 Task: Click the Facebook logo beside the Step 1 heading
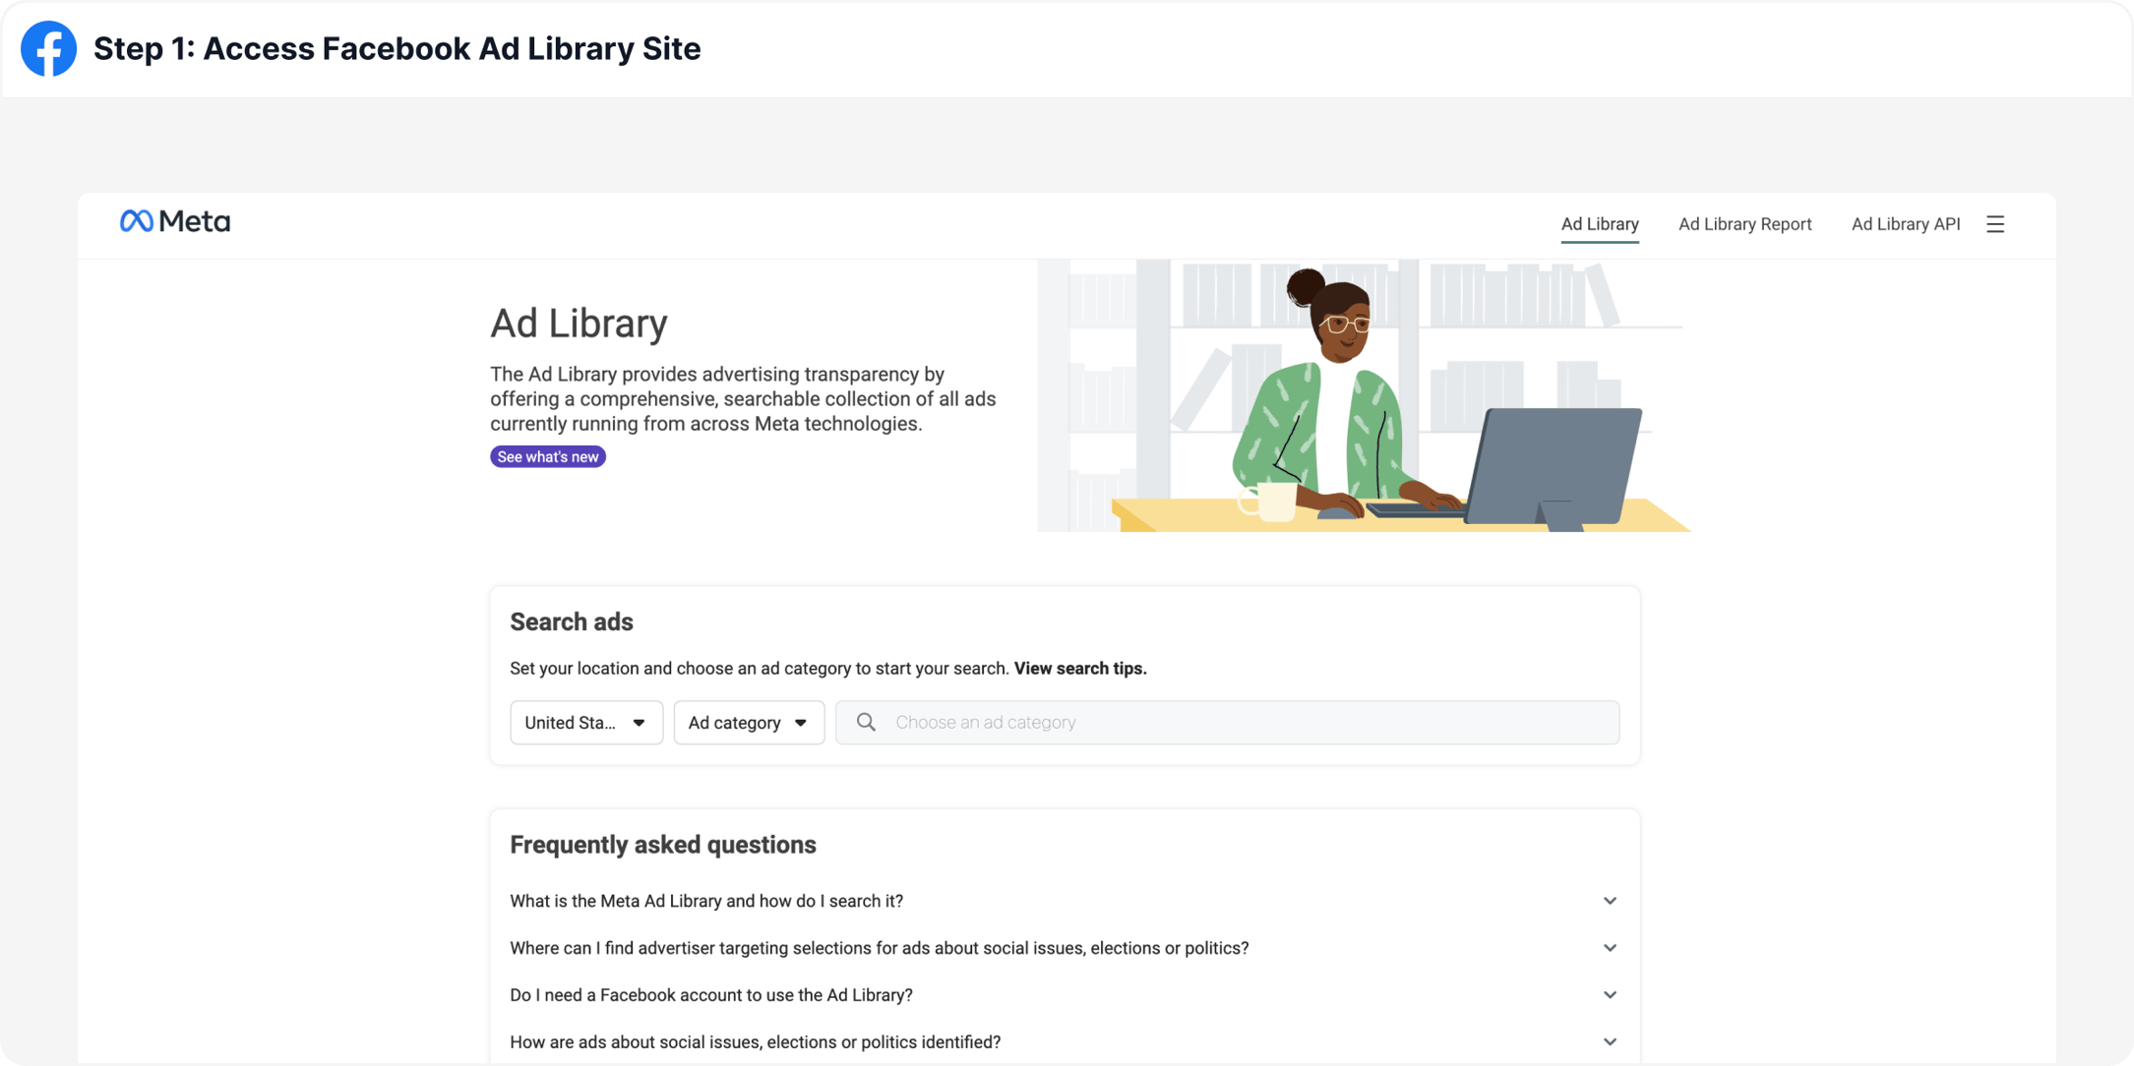[47, 48]
